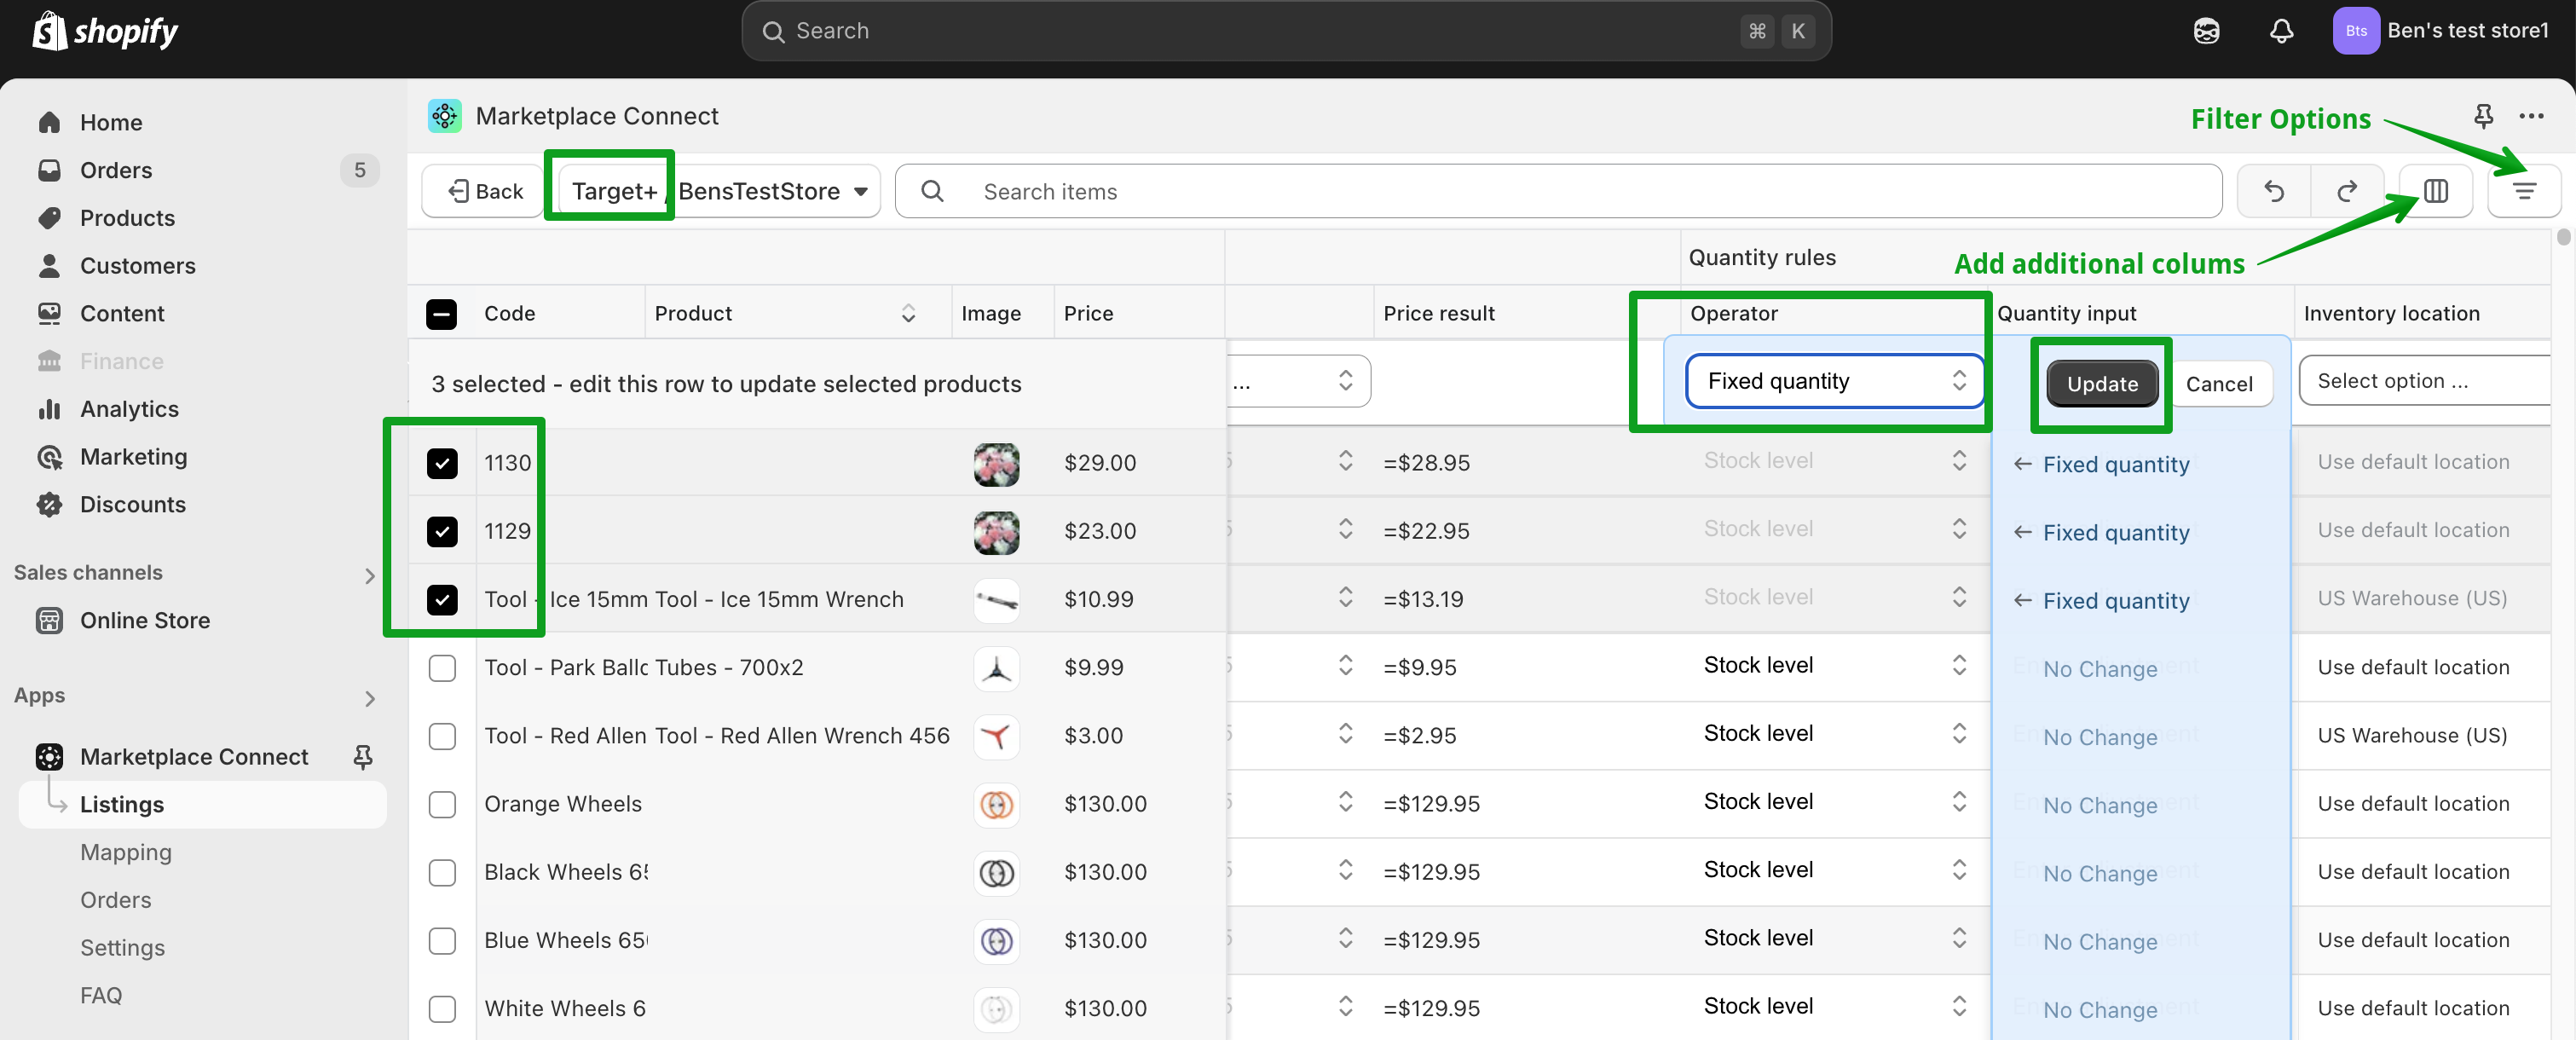Click the Cancel button
The width and height of the screenshot is (2576, 1040).
click(x=2218, y=384)
